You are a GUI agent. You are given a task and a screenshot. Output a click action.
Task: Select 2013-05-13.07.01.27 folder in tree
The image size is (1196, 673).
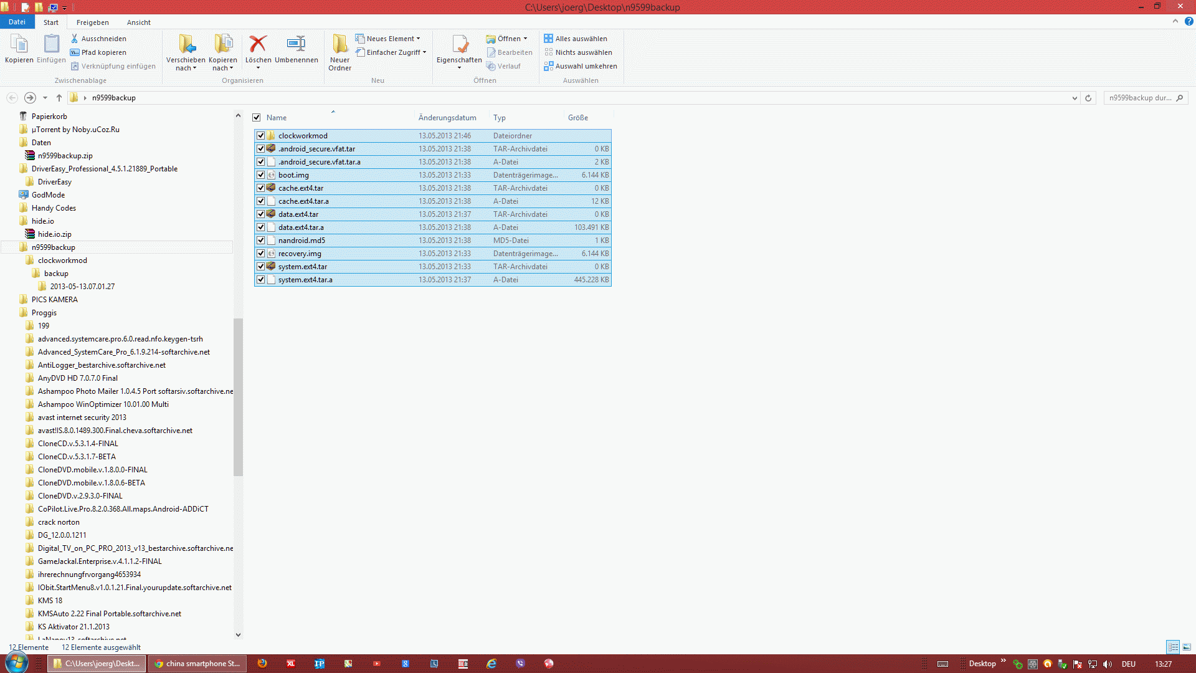[82, 287]
